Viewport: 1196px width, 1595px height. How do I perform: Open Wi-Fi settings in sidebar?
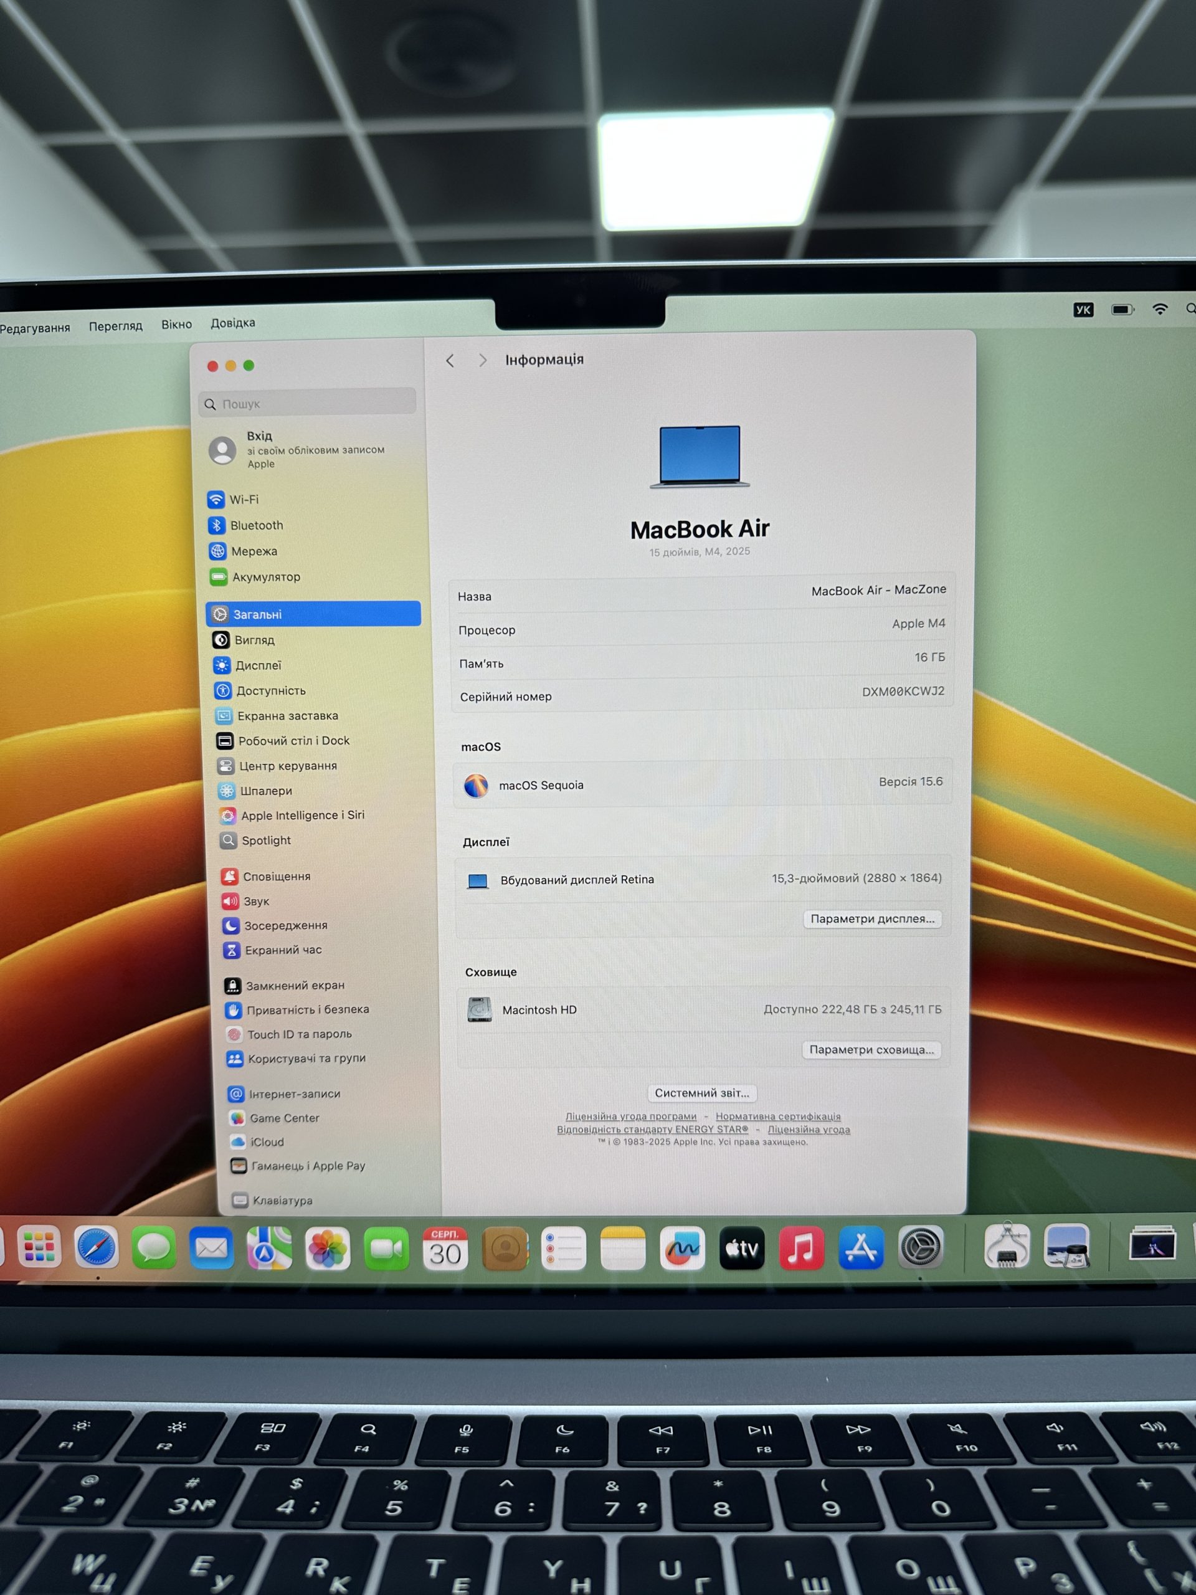[x=233, y=499]
